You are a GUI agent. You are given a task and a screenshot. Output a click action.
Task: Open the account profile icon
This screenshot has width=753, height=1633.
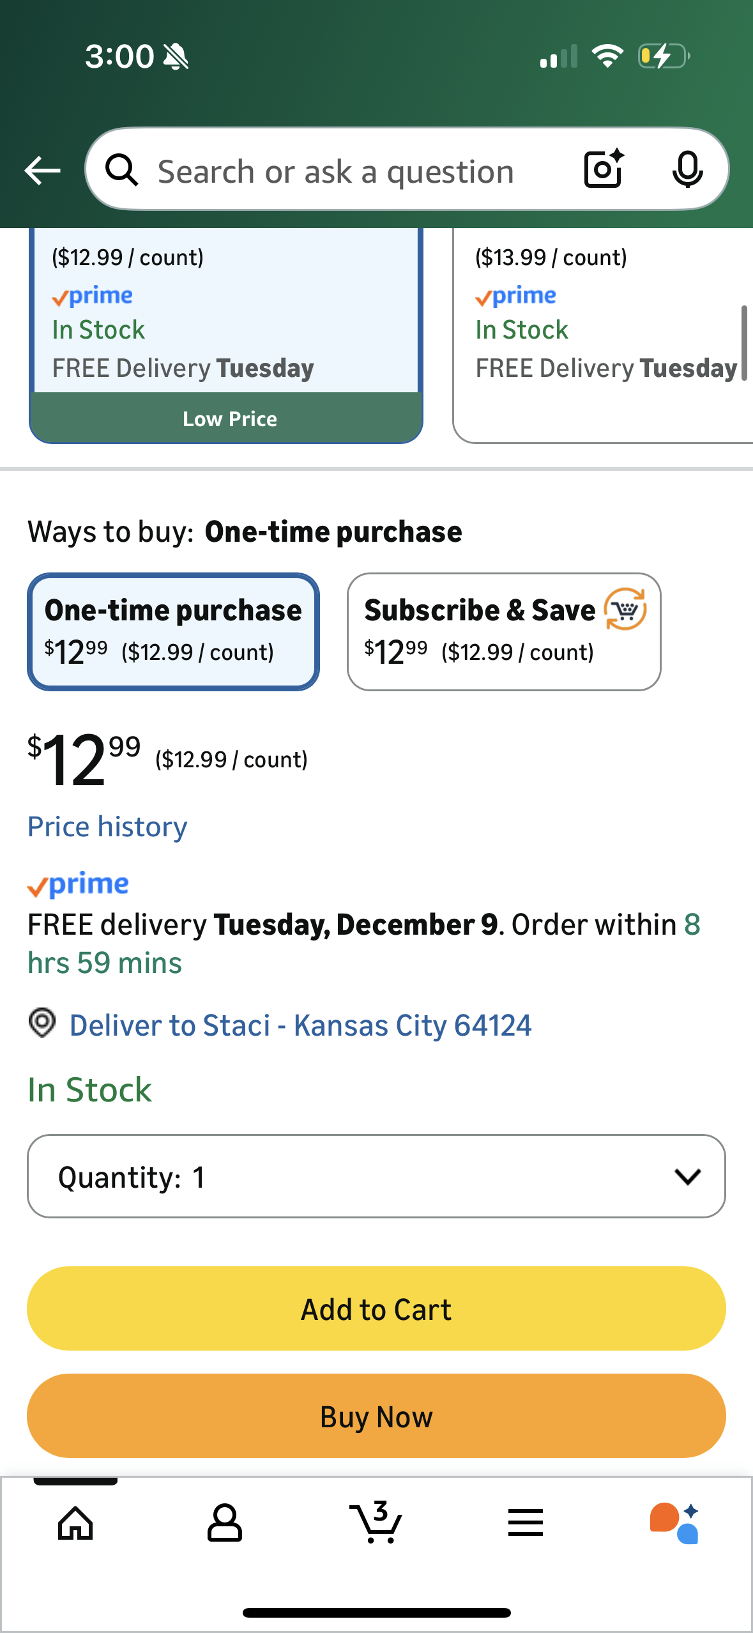tap(224, 1523)
